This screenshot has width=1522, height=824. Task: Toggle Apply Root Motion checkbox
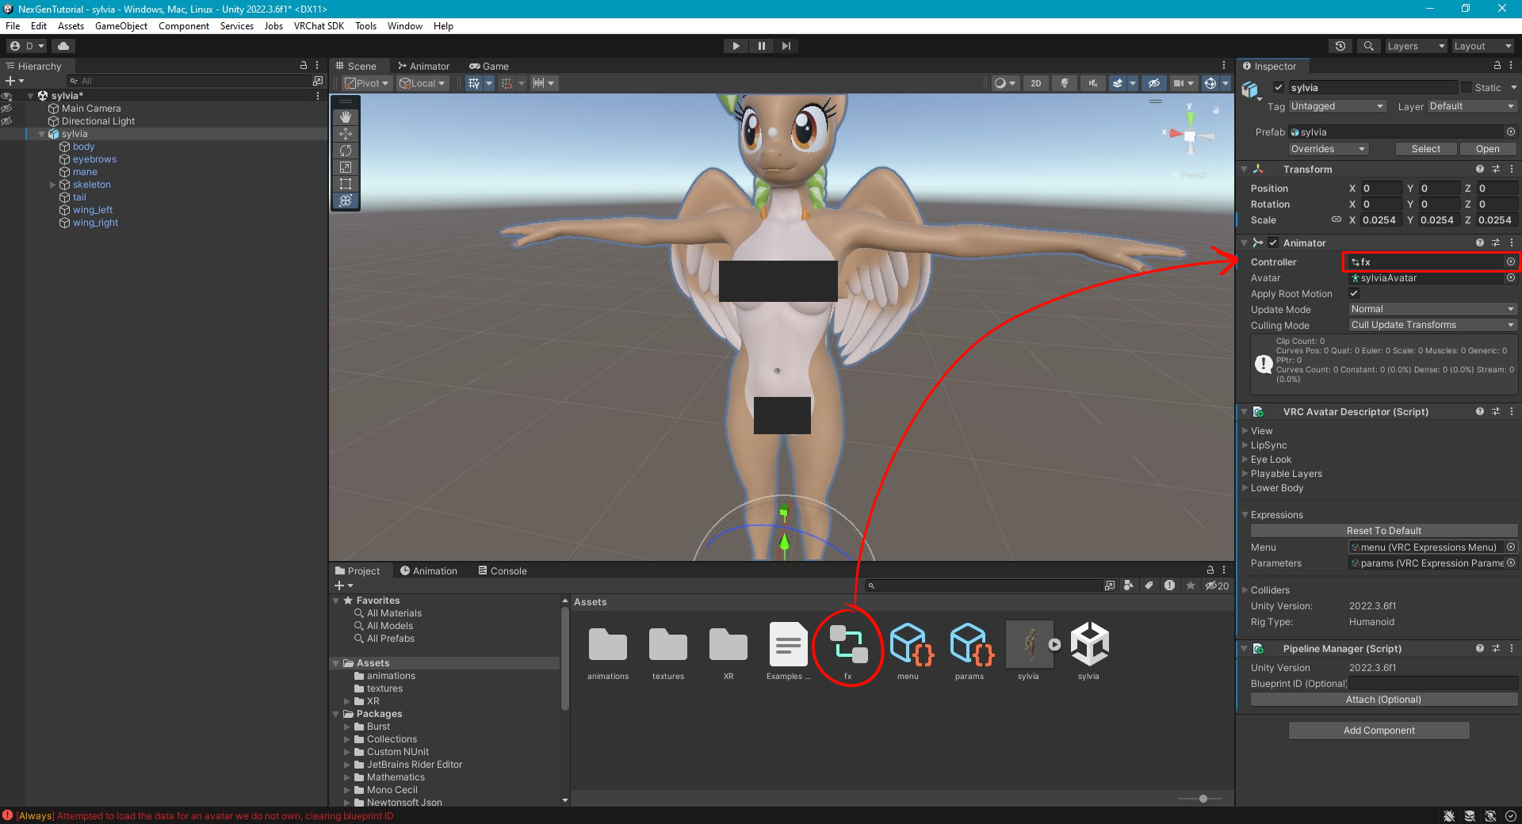click(1354, 294)
